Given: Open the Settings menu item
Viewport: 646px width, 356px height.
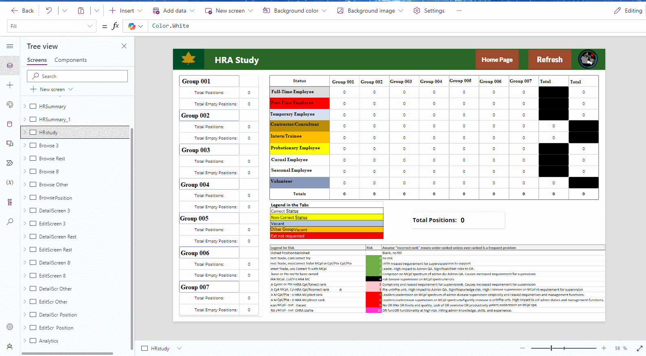Looking at the screenshot, I should click(429, 11).
